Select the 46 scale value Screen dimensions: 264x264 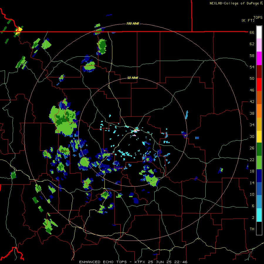[x=252, y=90]
